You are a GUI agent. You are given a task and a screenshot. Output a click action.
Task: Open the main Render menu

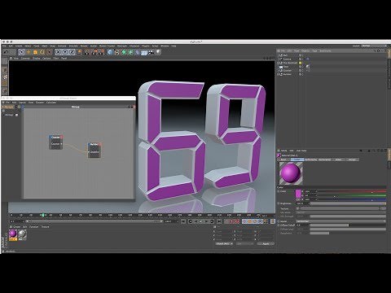click(x=84, y=46)
